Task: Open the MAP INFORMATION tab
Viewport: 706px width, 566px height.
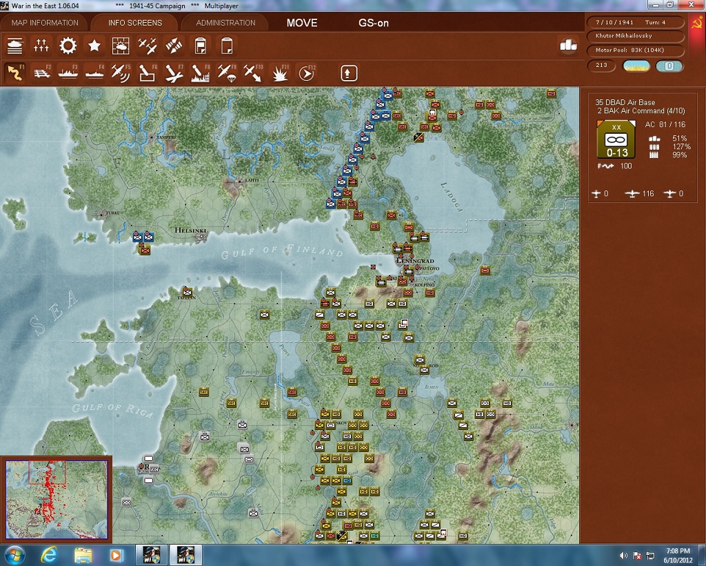Action: coord(45,23)
